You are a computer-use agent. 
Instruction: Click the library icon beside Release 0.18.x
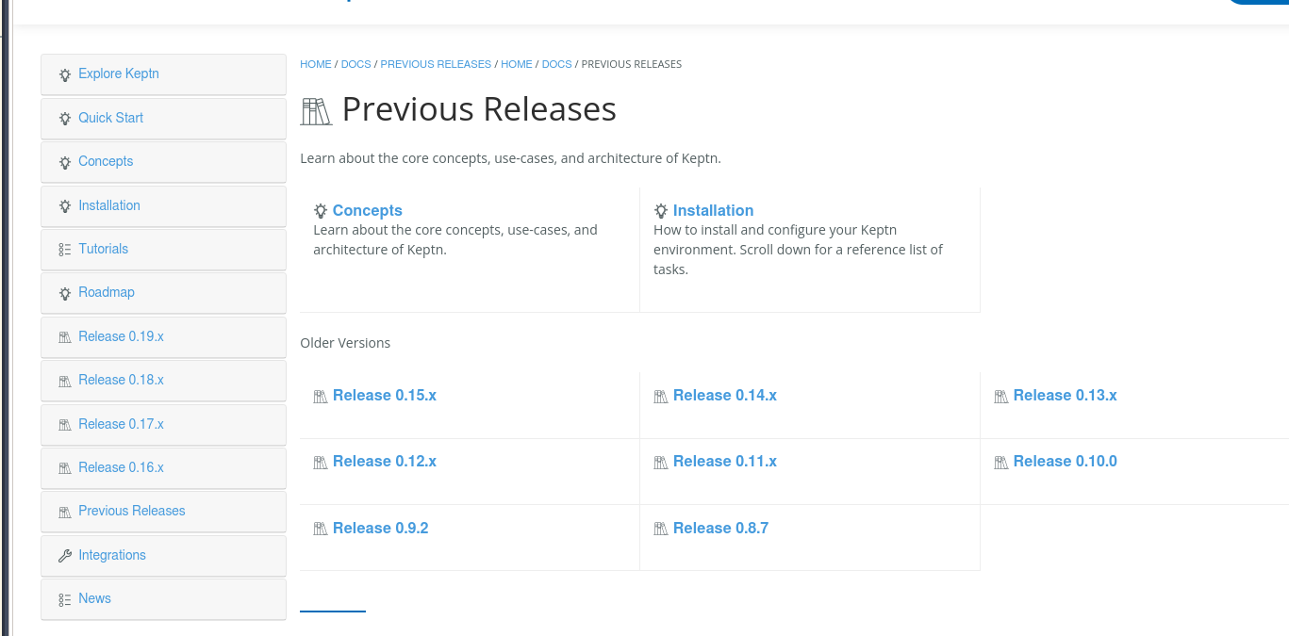65,381
